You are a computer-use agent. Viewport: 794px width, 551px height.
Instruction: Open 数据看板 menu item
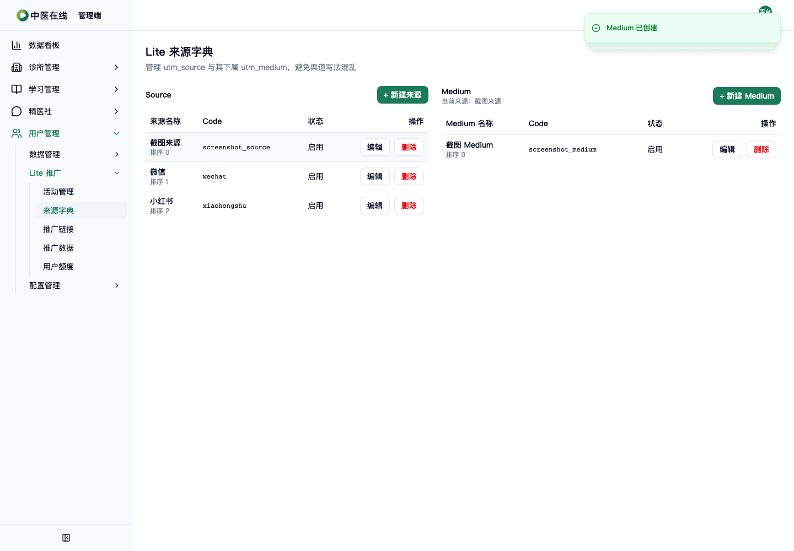tap(66, 45)
